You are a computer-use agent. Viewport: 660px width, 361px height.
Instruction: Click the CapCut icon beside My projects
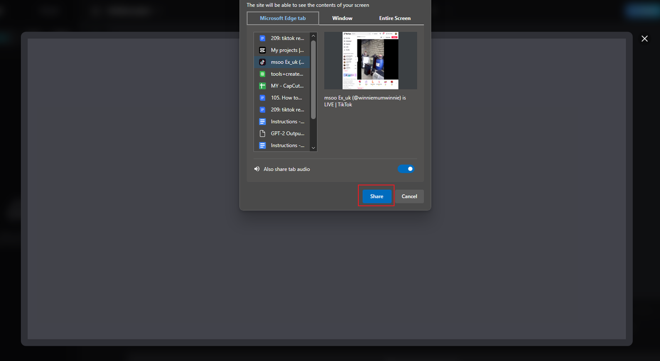(x=262, y=50)
